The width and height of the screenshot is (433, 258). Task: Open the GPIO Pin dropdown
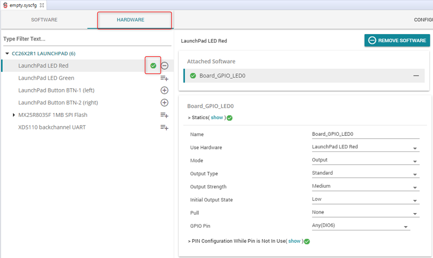pos(405,227)
